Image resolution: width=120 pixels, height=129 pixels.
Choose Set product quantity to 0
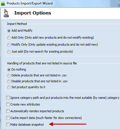coord(9,87)
